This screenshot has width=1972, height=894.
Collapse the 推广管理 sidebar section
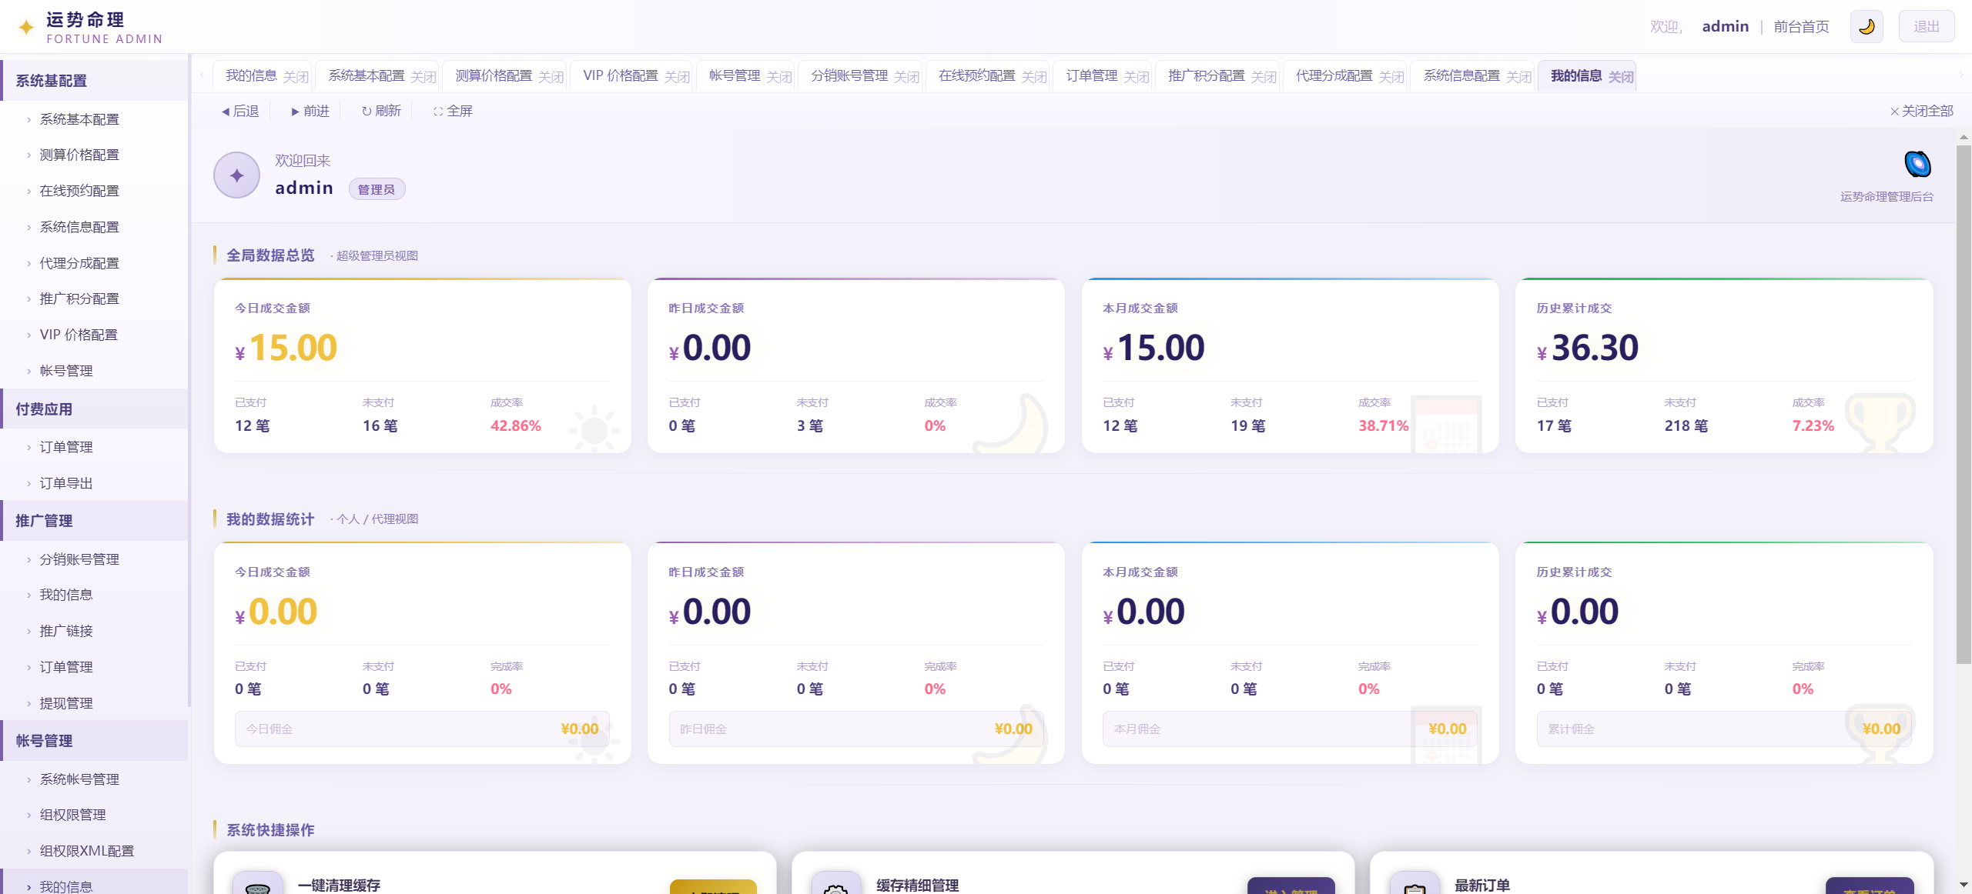pyautogui.click(x=95, y=521)
